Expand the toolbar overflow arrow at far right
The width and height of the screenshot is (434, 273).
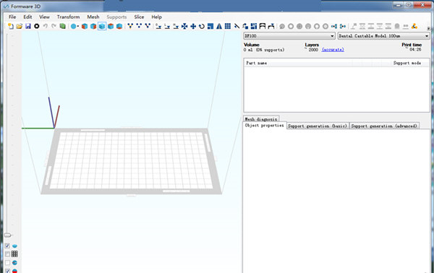tap(428, 28)
